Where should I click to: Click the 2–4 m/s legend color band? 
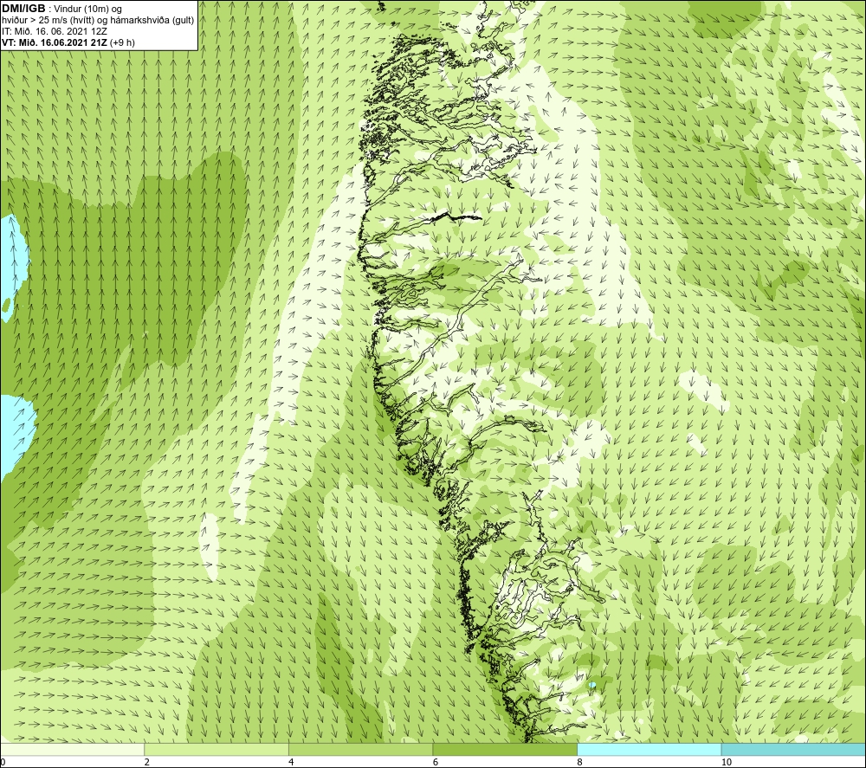click(216, 749)
